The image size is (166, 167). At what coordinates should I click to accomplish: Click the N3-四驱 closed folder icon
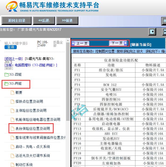(x=6, y=75)
